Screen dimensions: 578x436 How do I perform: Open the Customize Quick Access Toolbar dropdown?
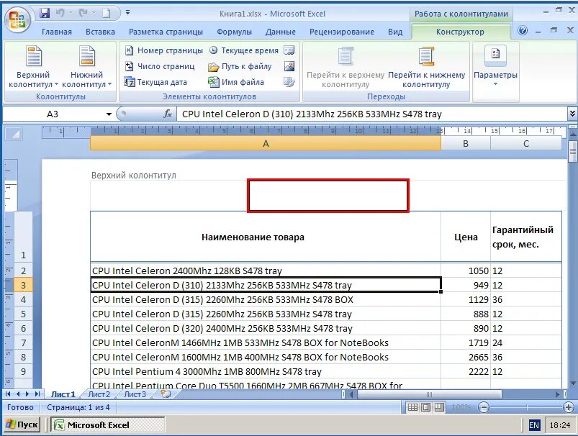tap(127, 13)
